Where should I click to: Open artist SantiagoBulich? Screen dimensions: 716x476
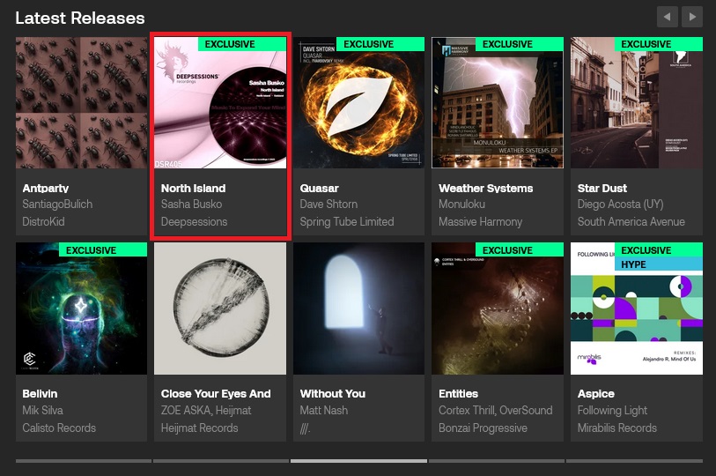tap(57, 205)
